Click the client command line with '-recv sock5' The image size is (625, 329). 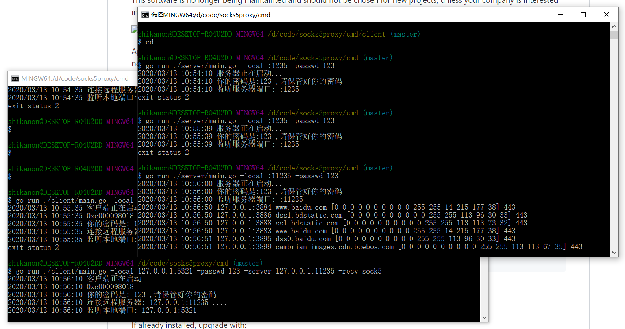click(x=195, y=271)
